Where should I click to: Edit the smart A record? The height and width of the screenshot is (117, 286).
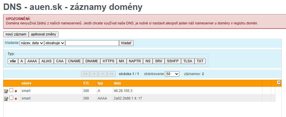click(x=6, y=91)
